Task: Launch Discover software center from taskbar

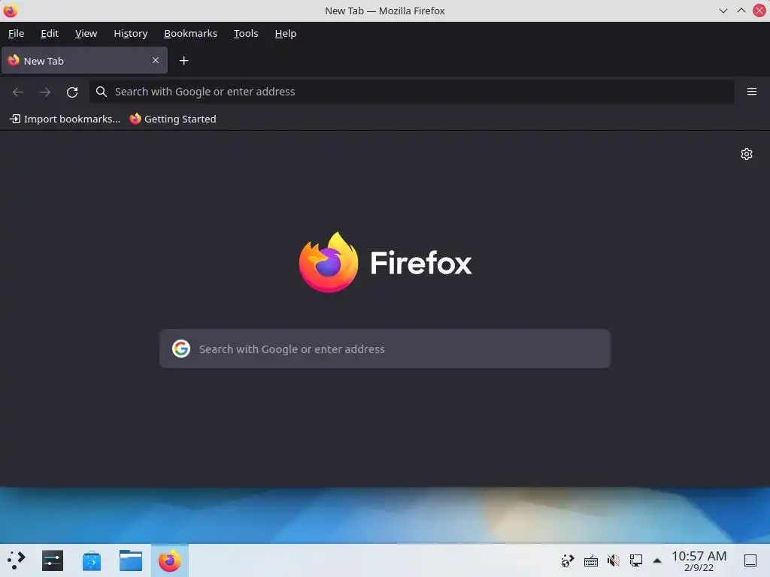Action: click(92, 560)
